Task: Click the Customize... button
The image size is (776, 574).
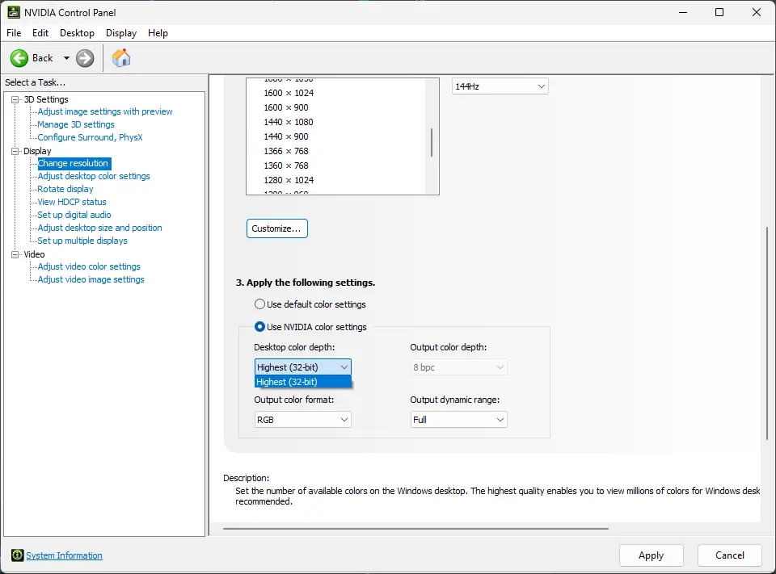Action: tap(277, 228)
